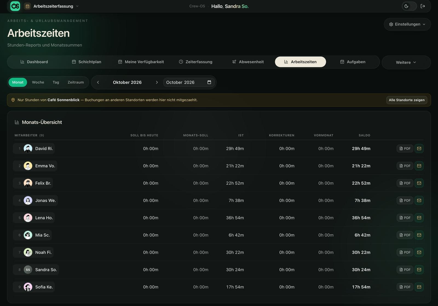Click the October 2026 month input field
Image resolution: width=438 pixels, height=306 pixels.
coord(189,82)
